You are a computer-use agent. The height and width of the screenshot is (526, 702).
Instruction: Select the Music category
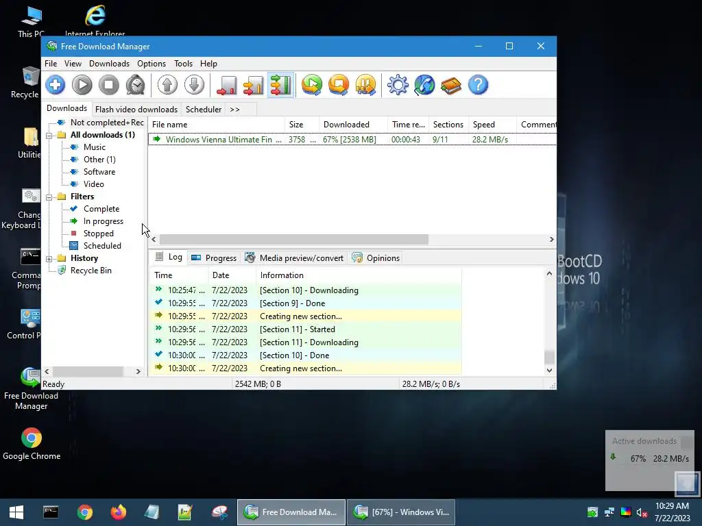click(x=95, y=147)
